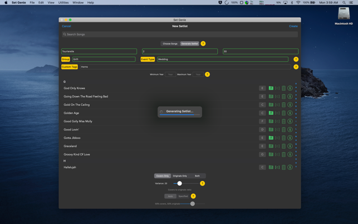The image size is (358, 224).
Task: Click the yellow Custom Tags button
Action: [70, 67]
